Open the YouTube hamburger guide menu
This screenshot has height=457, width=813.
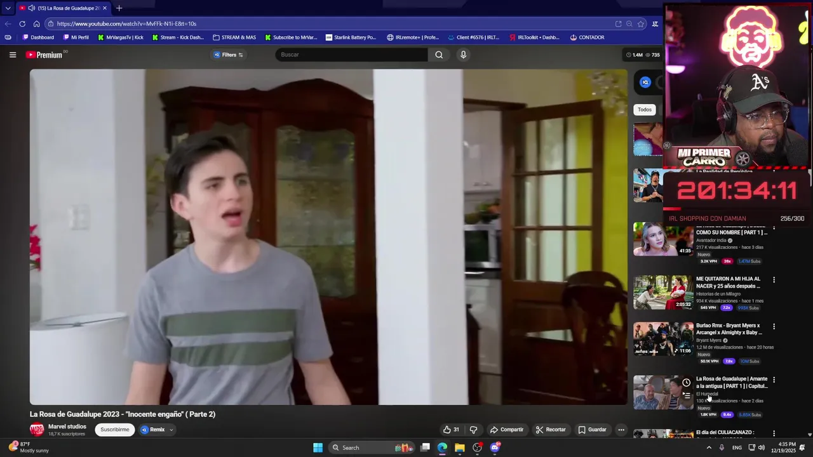pyautogui.click(x=13, y=55)
